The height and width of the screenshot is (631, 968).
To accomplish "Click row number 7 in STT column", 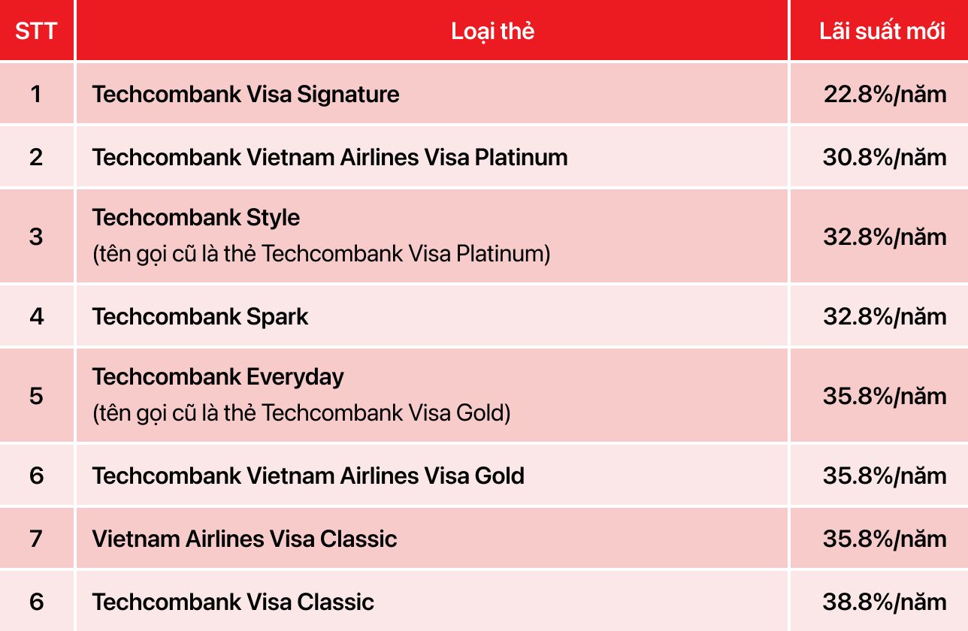I will click(36, 539).
